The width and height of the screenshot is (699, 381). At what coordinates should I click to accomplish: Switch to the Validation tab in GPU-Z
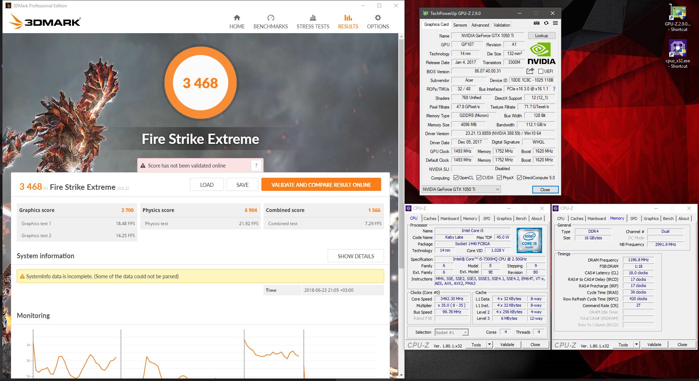click(x=502, y=25)
